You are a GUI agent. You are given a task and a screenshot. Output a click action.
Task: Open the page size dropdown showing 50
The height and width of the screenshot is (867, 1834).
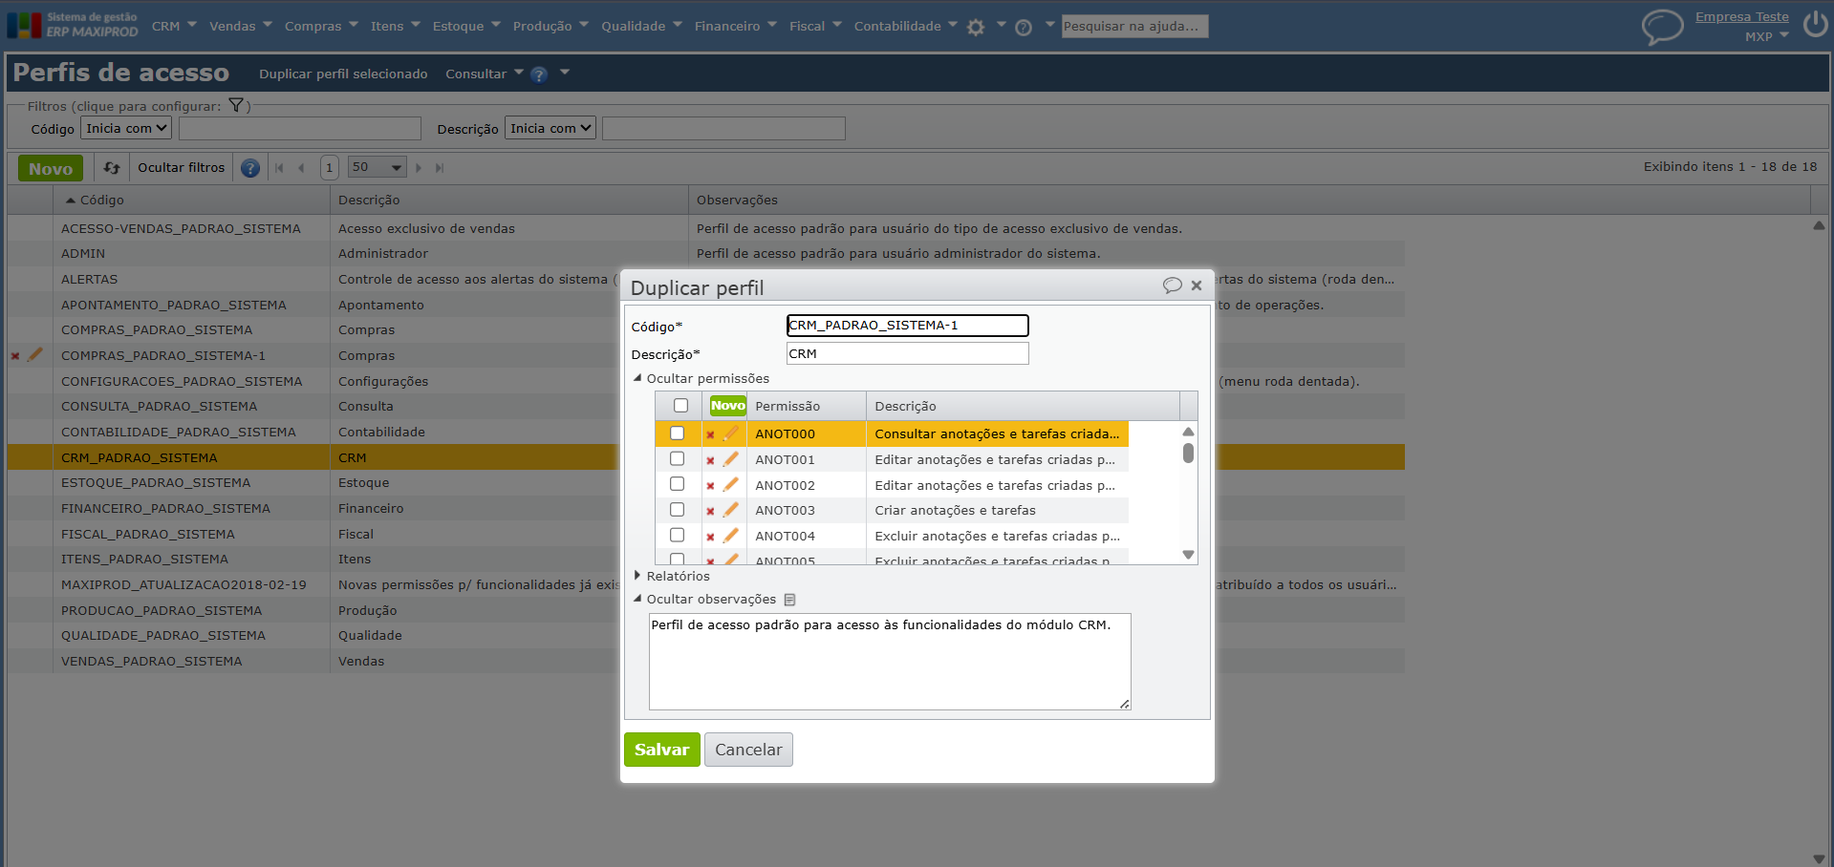[378, 168]
